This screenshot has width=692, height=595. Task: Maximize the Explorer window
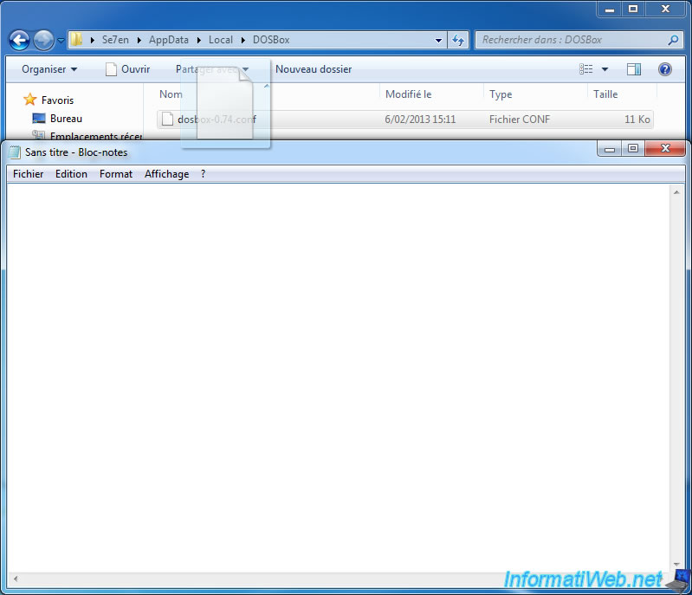pos(633,10)
